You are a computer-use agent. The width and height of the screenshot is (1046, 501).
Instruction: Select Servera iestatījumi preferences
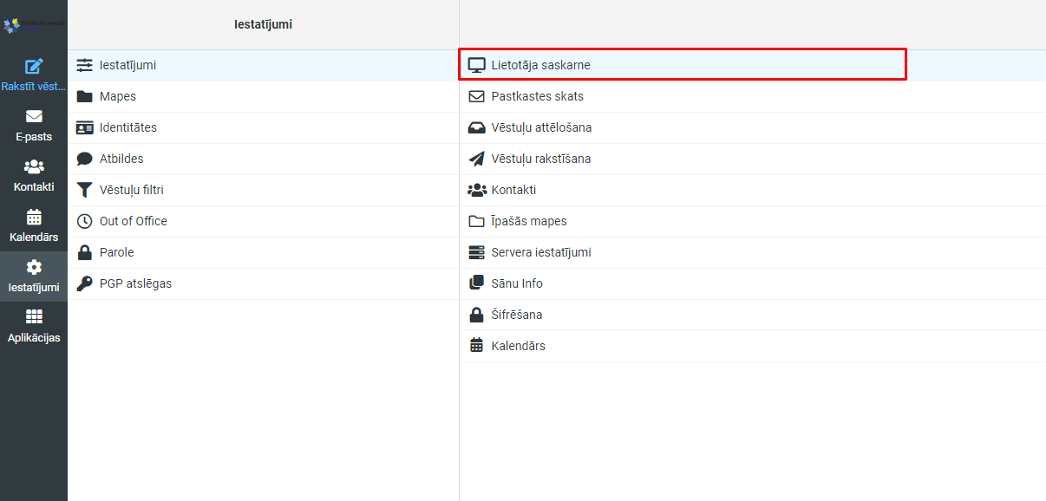click(x=540, y=252)
